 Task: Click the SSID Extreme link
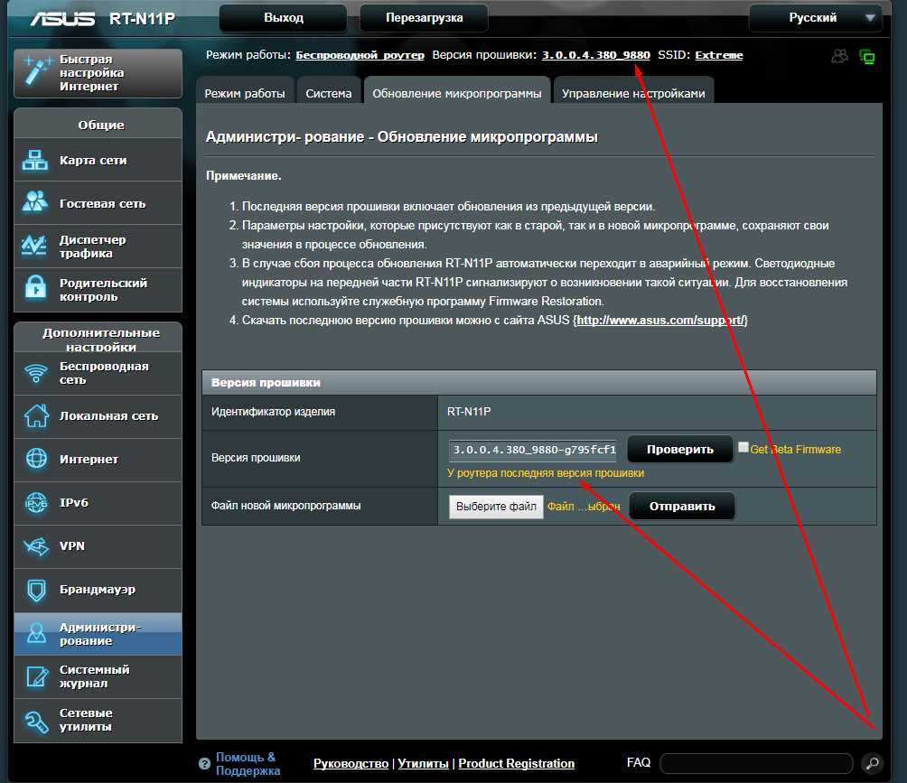pyautogui.click(x=719, y=55)
